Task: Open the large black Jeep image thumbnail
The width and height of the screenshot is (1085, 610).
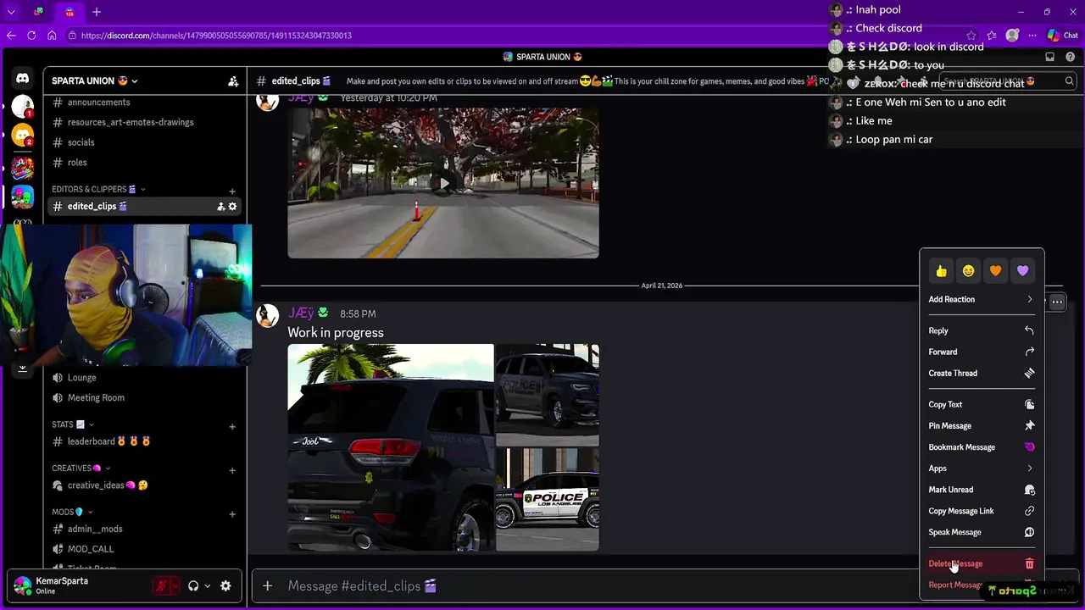Action: point(390,447)
